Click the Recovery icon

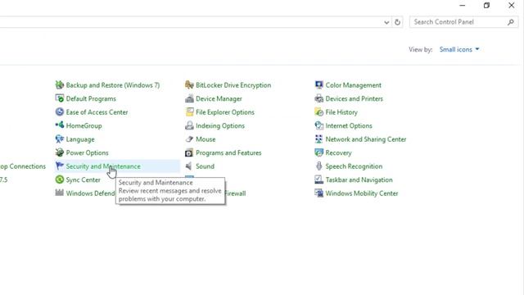pos(318,152)
